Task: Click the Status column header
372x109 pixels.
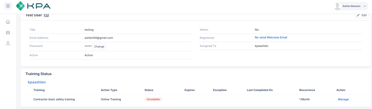Action: 149,90
